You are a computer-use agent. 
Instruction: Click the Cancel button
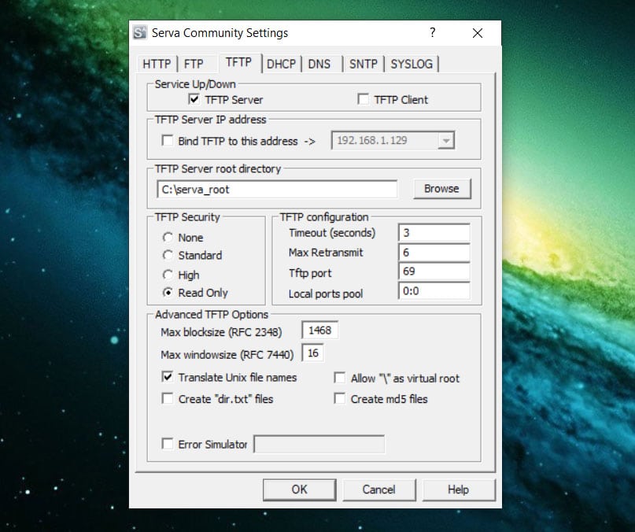pyautogui.click(x=378, y=490)
